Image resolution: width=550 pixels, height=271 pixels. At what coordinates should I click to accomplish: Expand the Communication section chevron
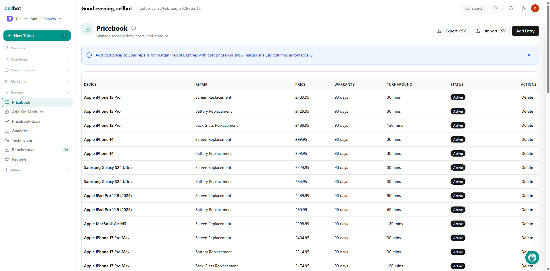pyautogui.click(x=68, y=70)
